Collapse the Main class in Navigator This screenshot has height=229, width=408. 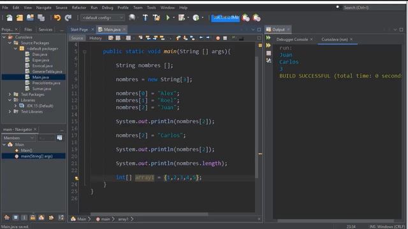[4, 144]
